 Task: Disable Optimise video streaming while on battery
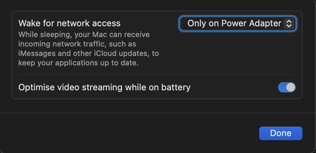tap(287, 87)
